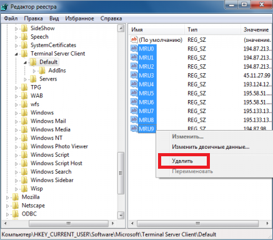Click the ODBC folder icon
The width and height of the screenshot is (273, 240).
pyautogui.click(x=16, y=214)
